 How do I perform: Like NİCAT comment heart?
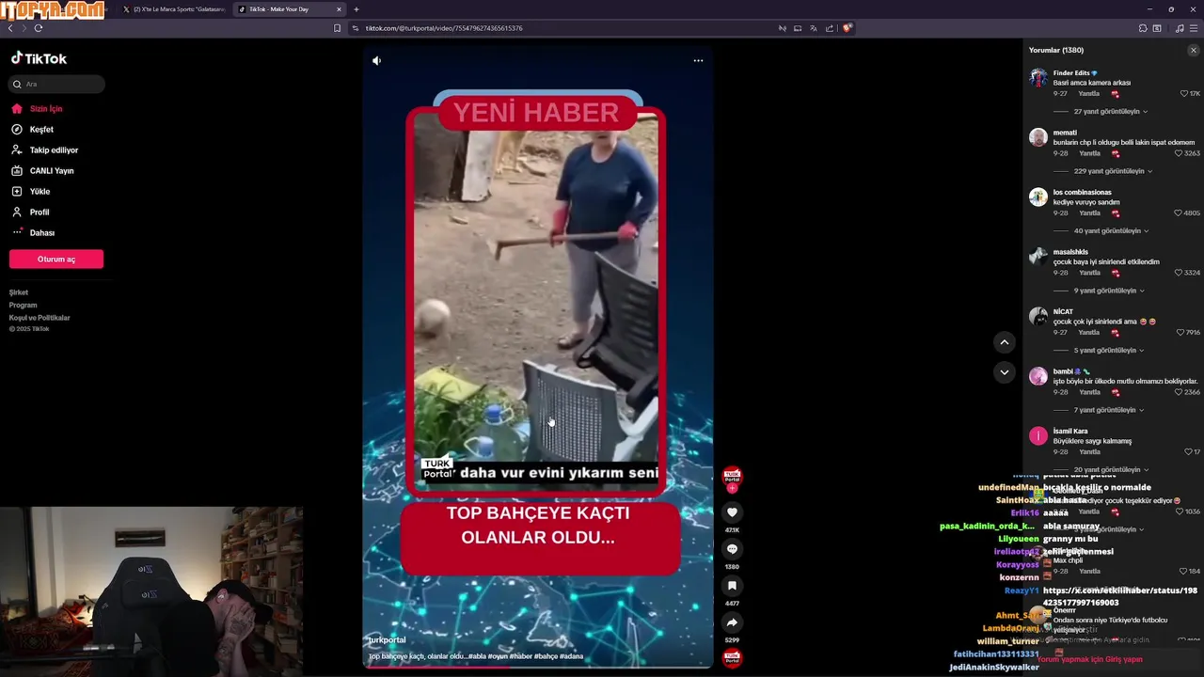[x=1180, y=333]
